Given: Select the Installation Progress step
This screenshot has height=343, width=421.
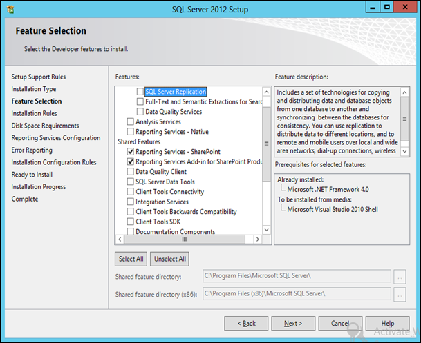Looking at the screenshot, I should [39, 187].
